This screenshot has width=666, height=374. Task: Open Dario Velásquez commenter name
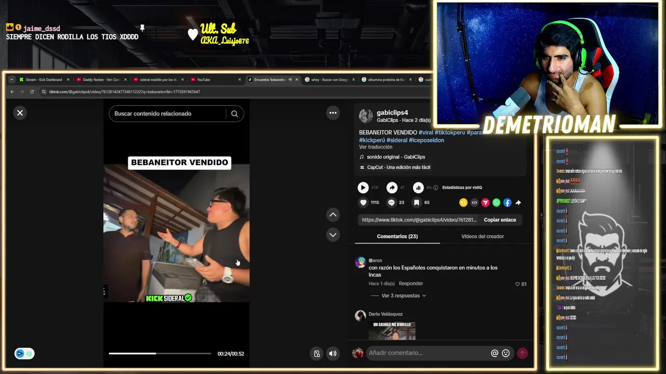(x=386, y=314)
